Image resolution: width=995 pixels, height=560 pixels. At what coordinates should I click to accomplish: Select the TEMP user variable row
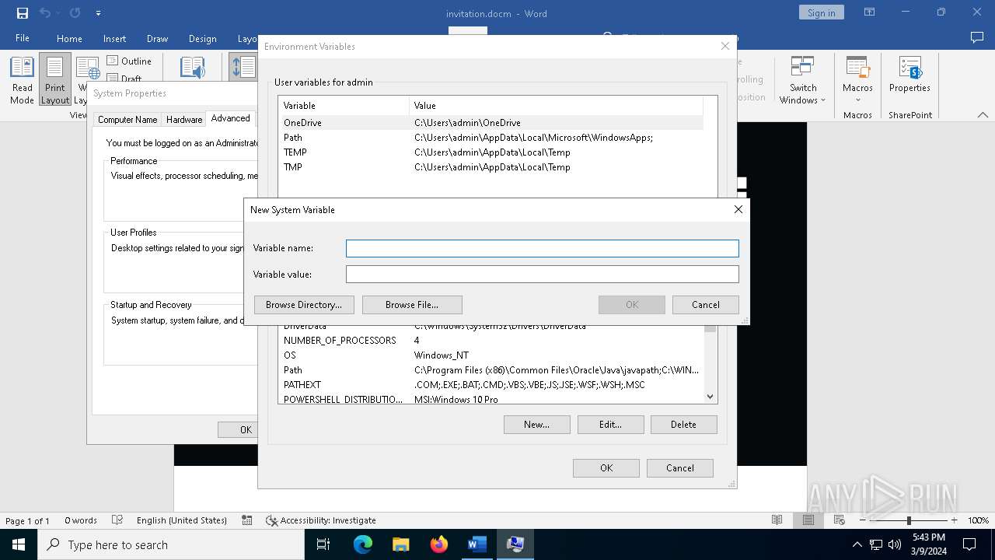(x=491, y=152)
